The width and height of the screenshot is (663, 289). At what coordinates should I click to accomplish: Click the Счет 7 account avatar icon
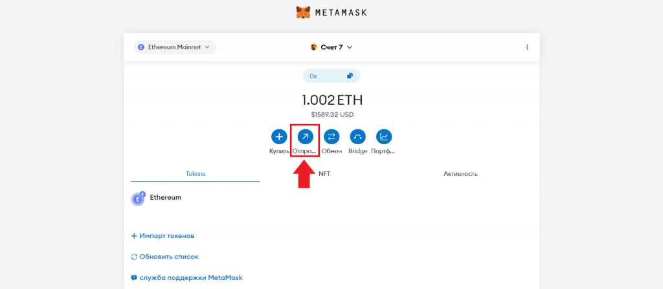[x=313, y=47]
